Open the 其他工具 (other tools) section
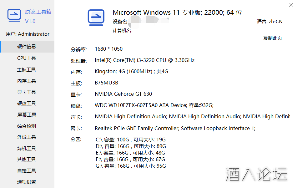 pyautogui.click(x=26, y=159)
